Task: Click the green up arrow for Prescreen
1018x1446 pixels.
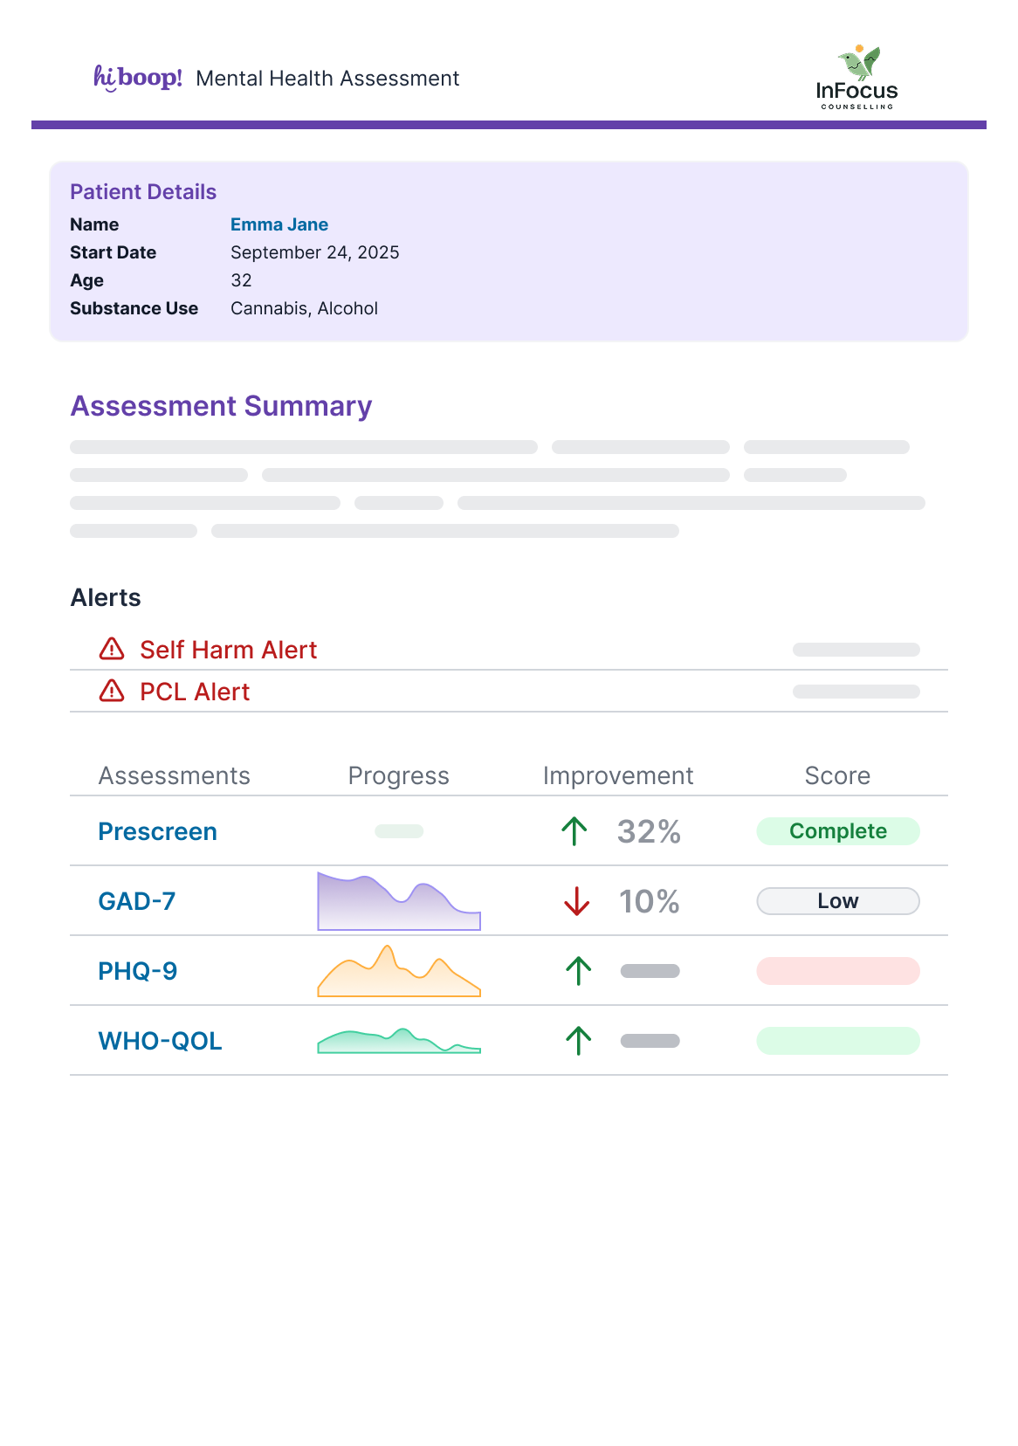Action: (x=574, y=831)
